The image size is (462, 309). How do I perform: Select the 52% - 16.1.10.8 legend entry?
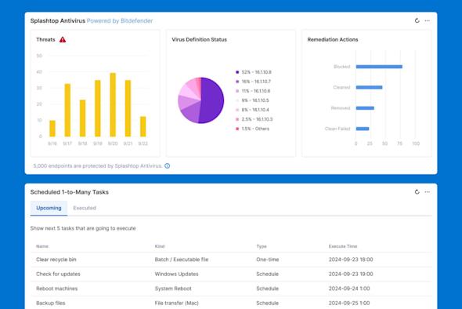(254, 72)
